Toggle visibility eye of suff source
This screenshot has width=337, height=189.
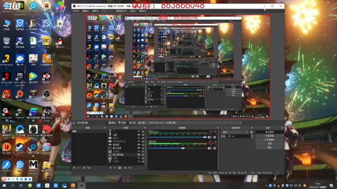pos(139,135)
